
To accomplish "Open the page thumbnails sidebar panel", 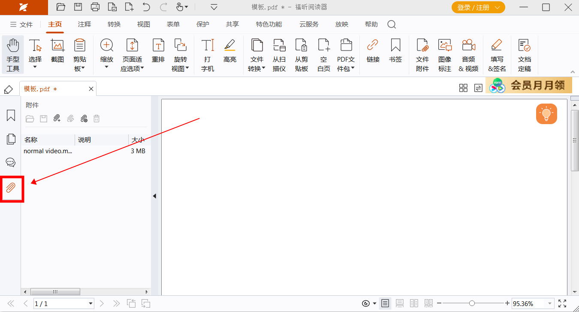I will [10, 139].
